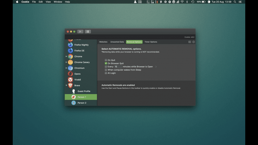258x145 pixels.
Task: Switch to the Timer Options tab
Action: 151,42
